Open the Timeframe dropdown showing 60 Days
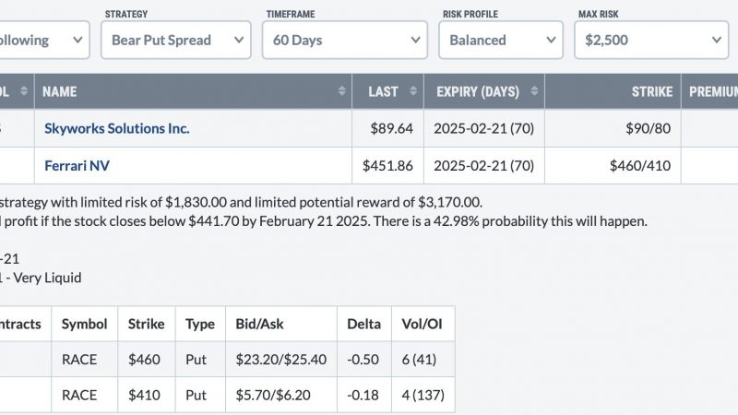Screen dimensions: 738x415 pyautogui.click(x=345, y=40)
